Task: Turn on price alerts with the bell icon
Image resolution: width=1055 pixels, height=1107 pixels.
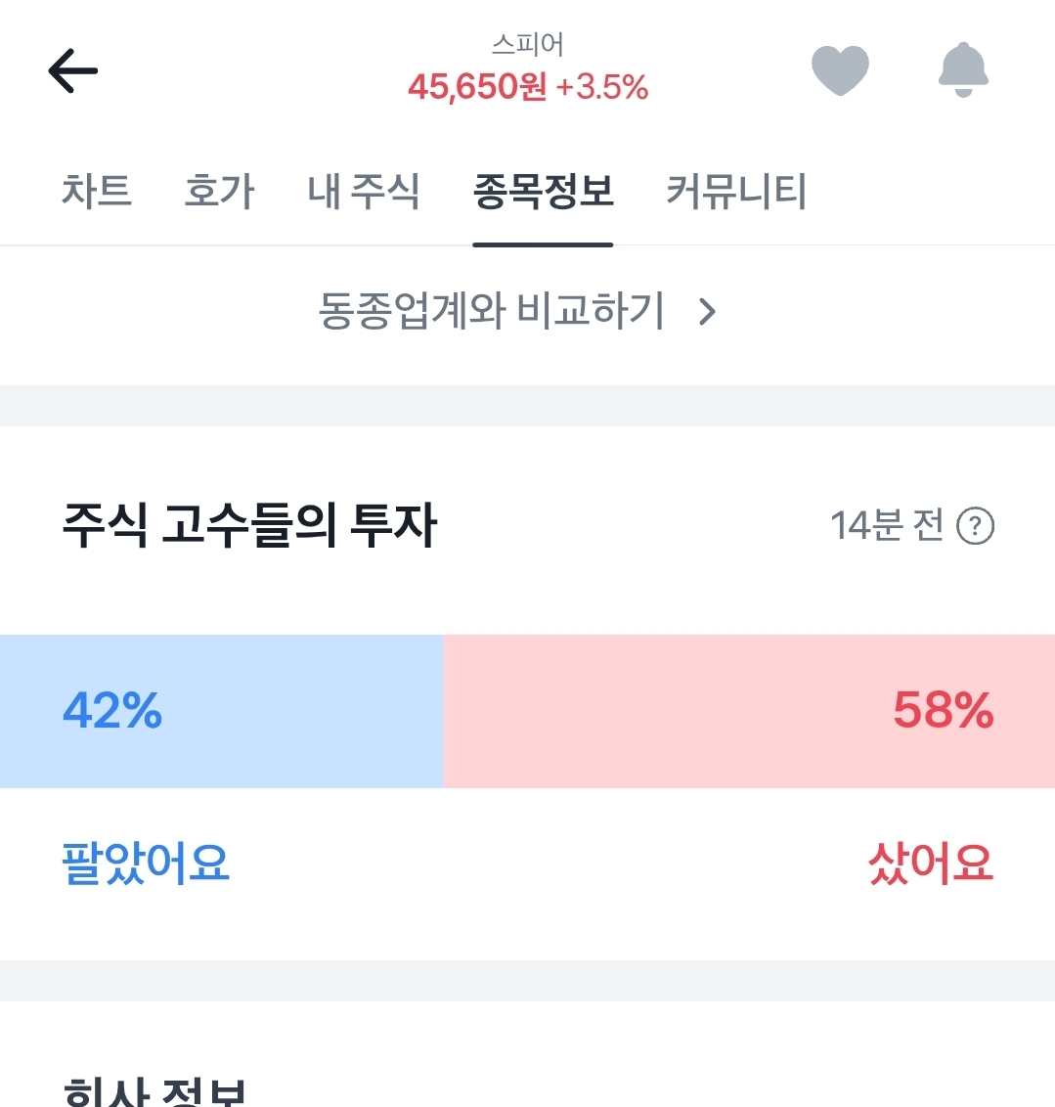Action: click(963, 70)
